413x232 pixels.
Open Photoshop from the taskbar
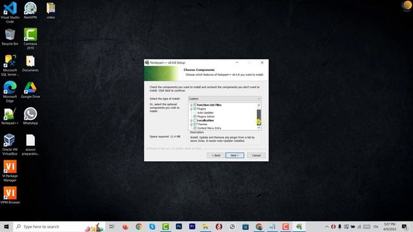click(179, 226)
